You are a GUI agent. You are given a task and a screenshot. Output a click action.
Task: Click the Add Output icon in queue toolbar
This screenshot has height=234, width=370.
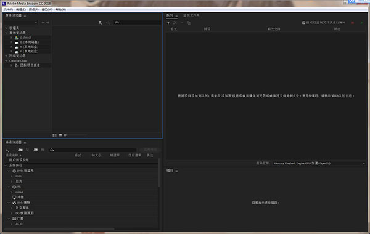175,23
